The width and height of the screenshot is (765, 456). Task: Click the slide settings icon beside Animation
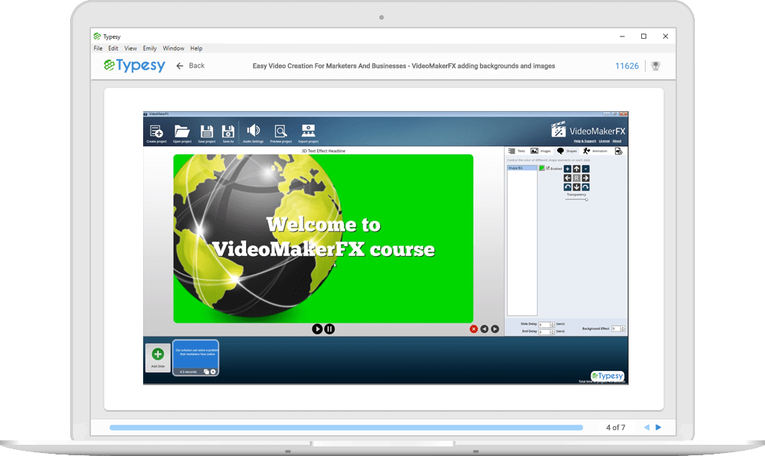(618, 152)
